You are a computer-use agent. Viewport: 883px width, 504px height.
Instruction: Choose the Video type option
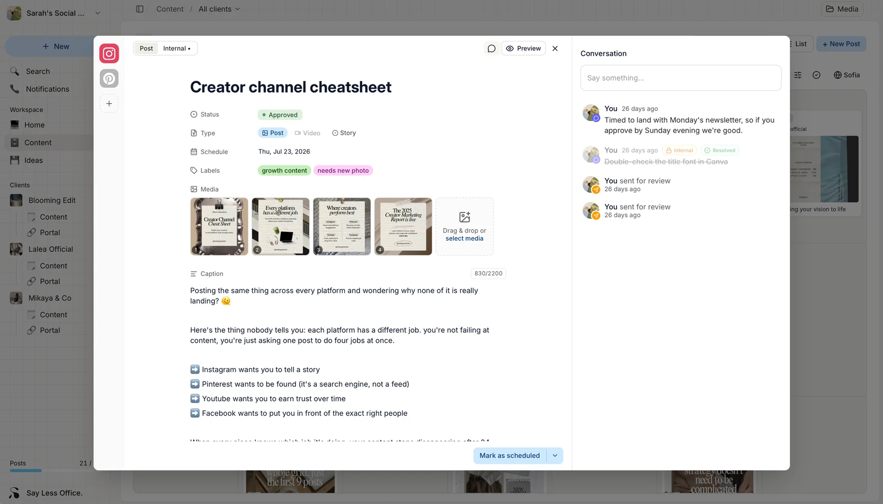pyautogui.click(x=307, y=133)
